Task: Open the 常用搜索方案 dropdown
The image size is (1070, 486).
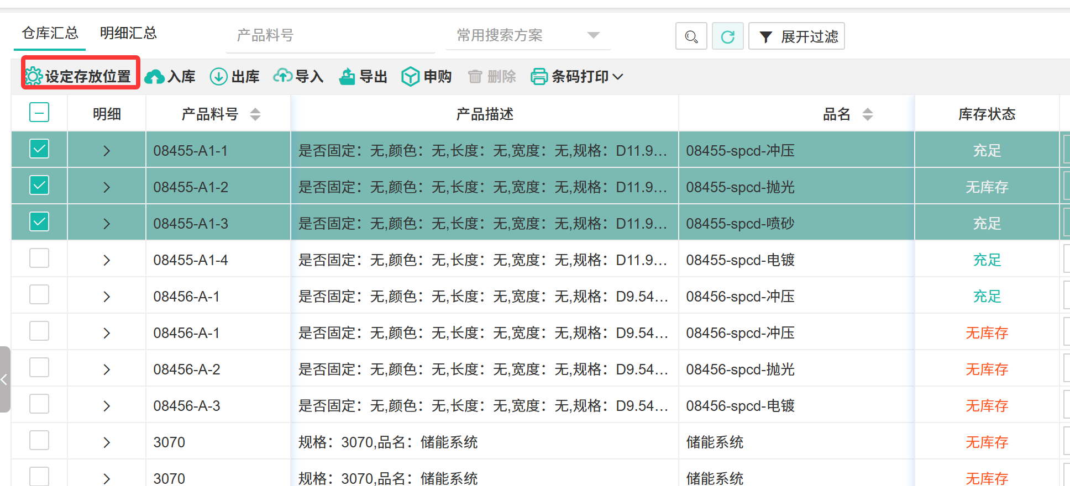Action: [x=528, y=35]
